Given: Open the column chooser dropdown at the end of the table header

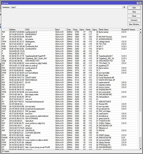Looking at the screenshot, I should click(x=141, y=30).
